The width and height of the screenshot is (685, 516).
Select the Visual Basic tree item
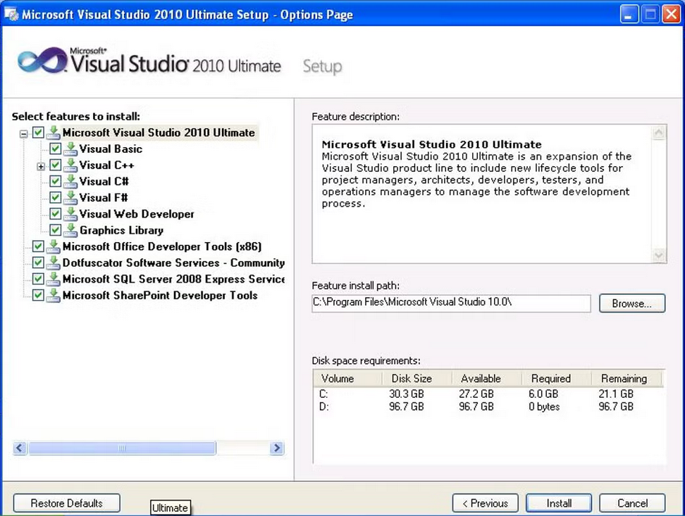(111, 149)
